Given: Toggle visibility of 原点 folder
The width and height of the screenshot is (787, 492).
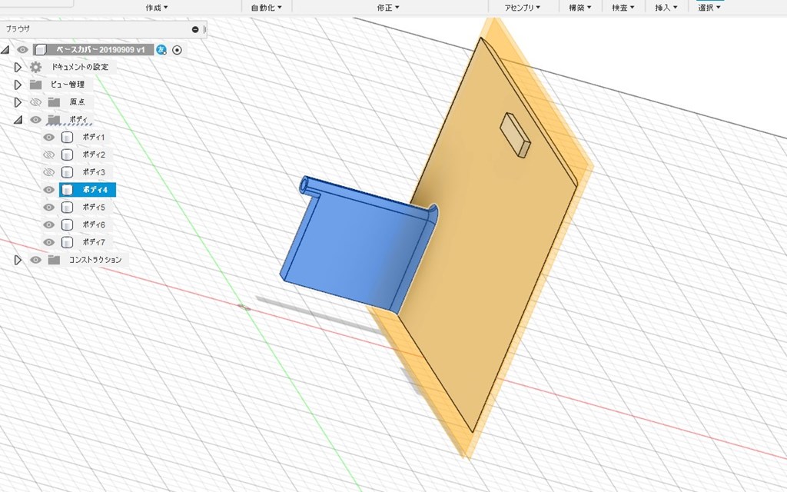Looking at the screenshot, I should (35, 102).
